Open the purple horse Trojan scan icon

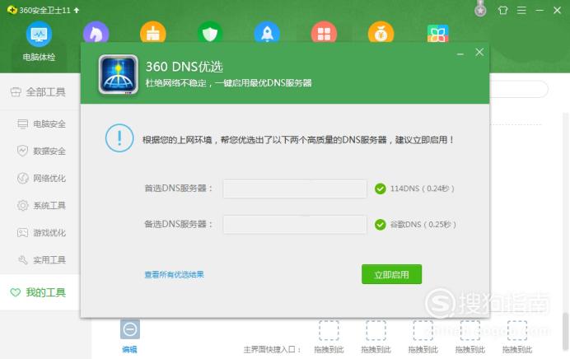[96, 32]
